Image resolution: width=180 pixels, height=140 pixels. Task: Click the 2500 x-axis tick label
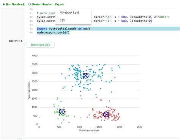tap(139, 127)
